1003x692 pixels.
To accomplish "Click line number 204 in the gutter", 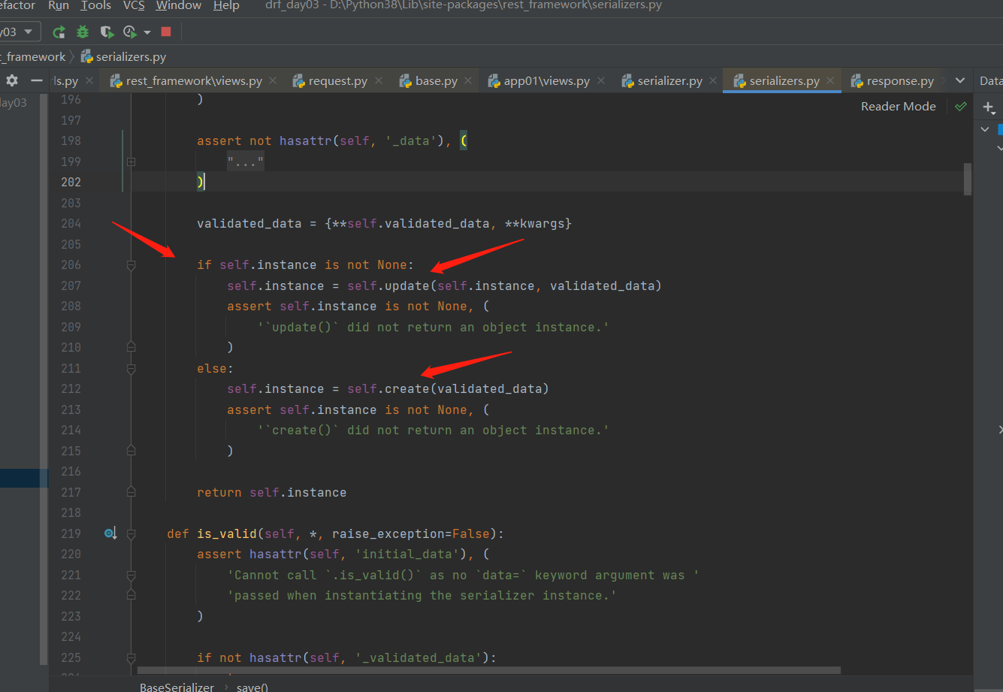I will click(x=71, y=223).
